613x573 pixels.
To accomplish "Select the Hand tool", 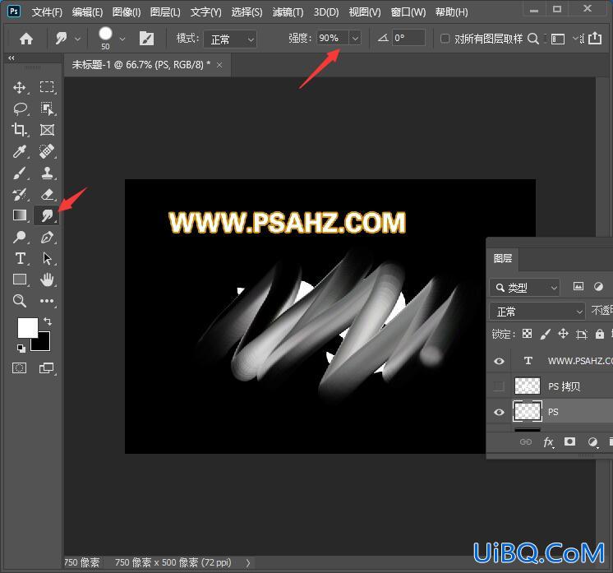I will click(47, 280).
